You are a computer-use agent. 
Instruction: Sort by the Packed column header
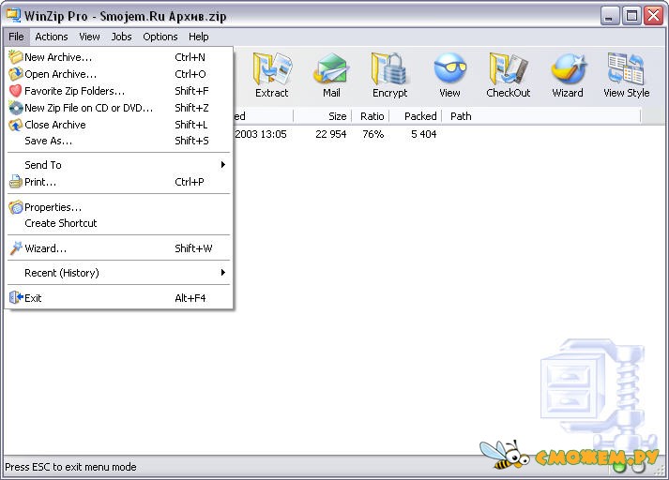coord(416,116)
